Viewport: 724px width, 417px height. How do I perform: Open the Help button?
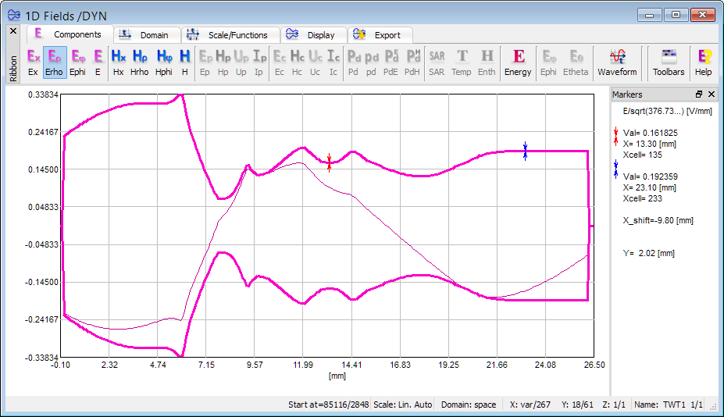704,62
